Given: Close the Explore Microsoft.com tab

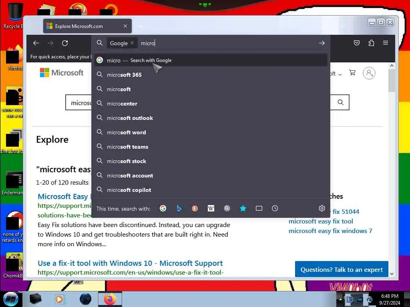Looking at the screenshot, I should (125, 26).
